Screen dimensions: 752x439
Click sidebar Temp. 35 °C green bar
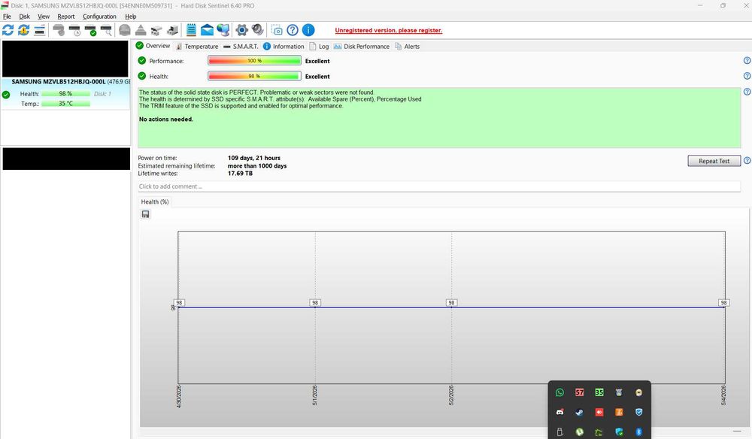pos(65,104)
